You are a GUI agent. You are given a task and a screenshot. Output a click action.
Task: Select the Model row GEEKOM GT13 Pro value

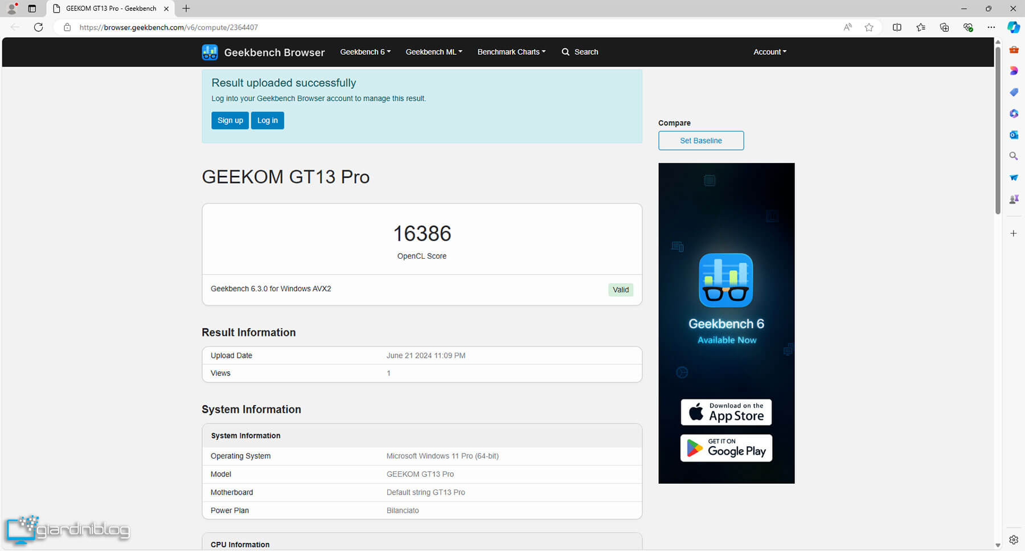(420, 474)
